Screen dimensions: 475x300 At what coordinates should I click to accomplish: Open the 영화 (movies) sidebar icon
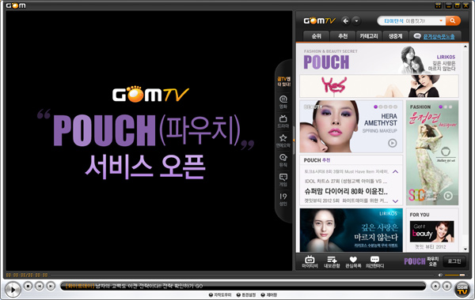tap(283, 102)
